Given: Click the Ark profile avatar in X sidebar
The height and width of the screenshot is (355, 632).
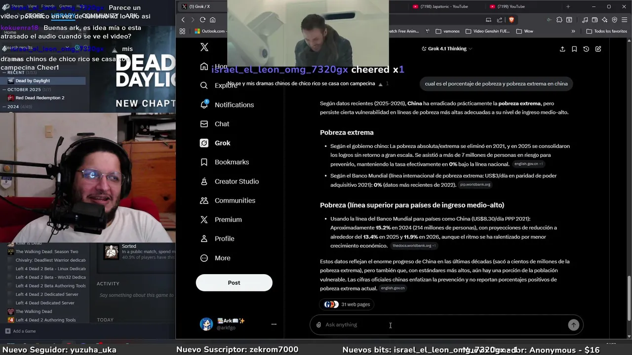Looking at the screenshot, I should pyautogui.click(x=206, y=324).
